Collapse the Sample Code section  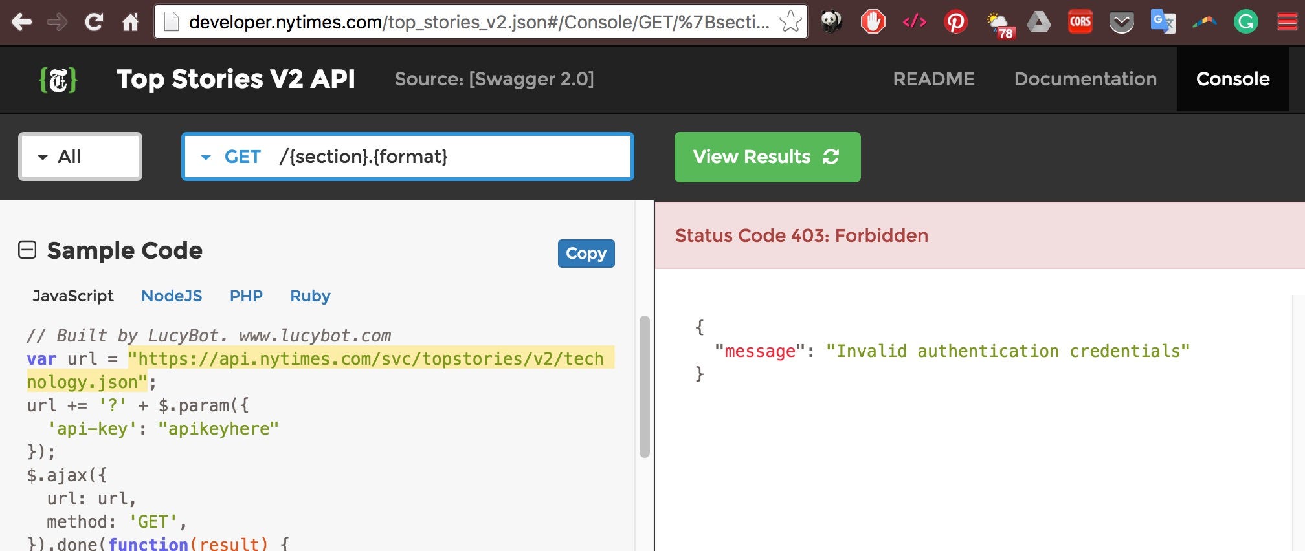[27, 250]
